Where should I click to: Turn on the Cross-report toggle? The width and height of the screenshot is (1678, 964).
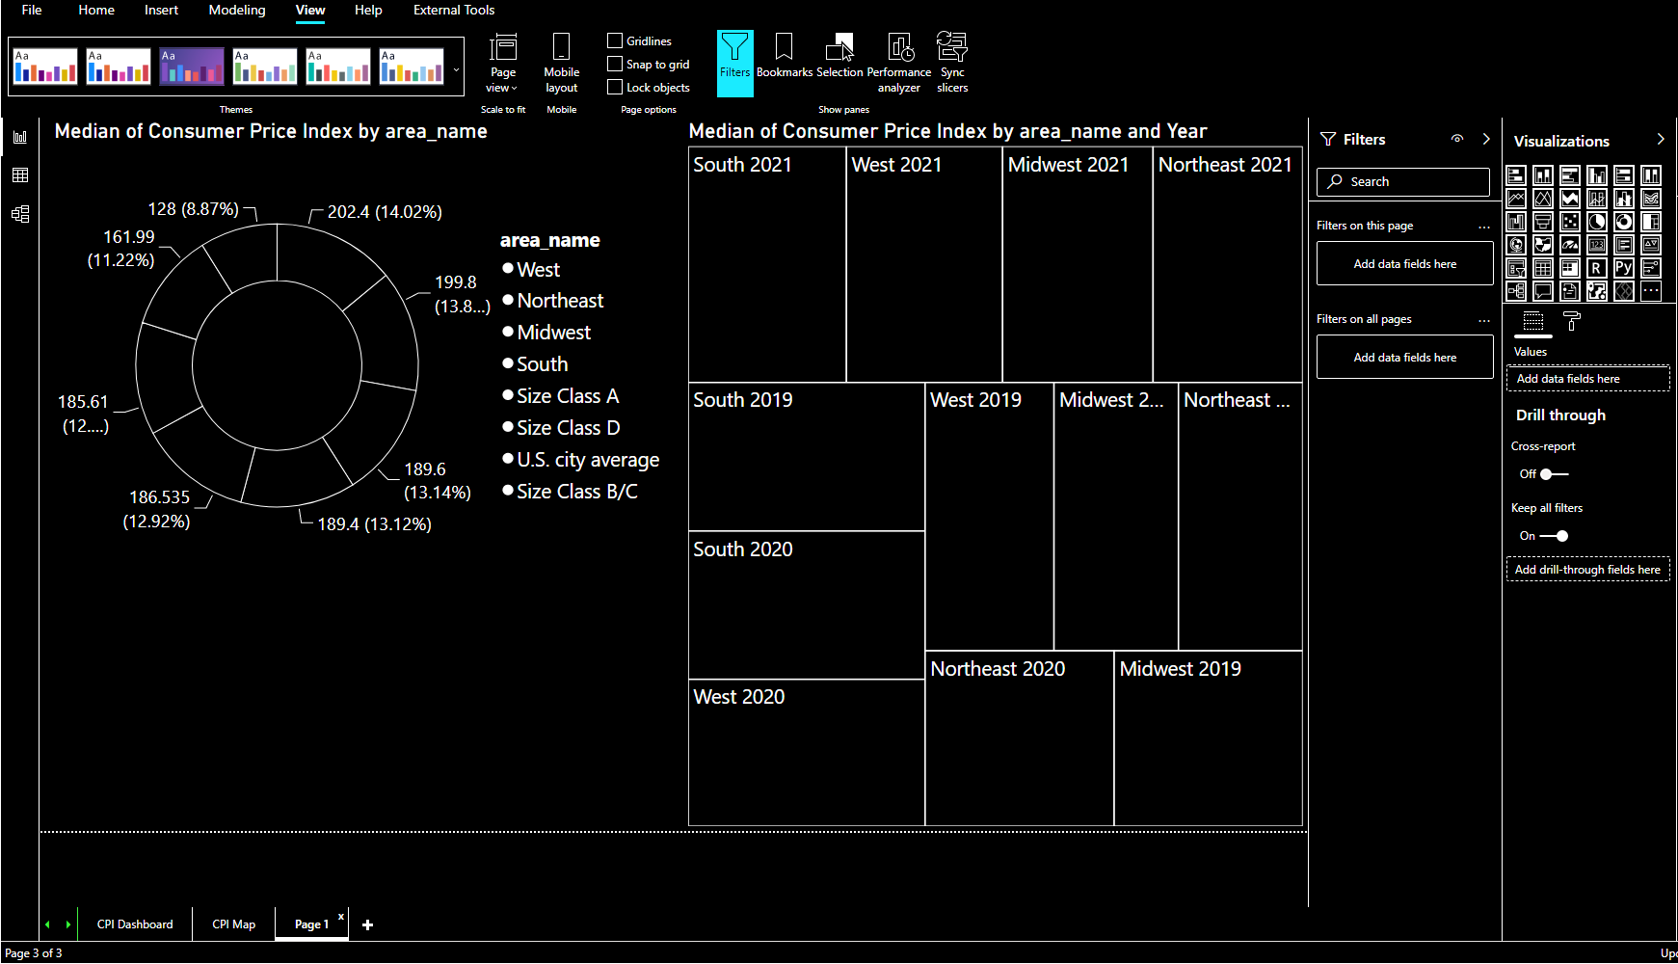[1554, 474]
